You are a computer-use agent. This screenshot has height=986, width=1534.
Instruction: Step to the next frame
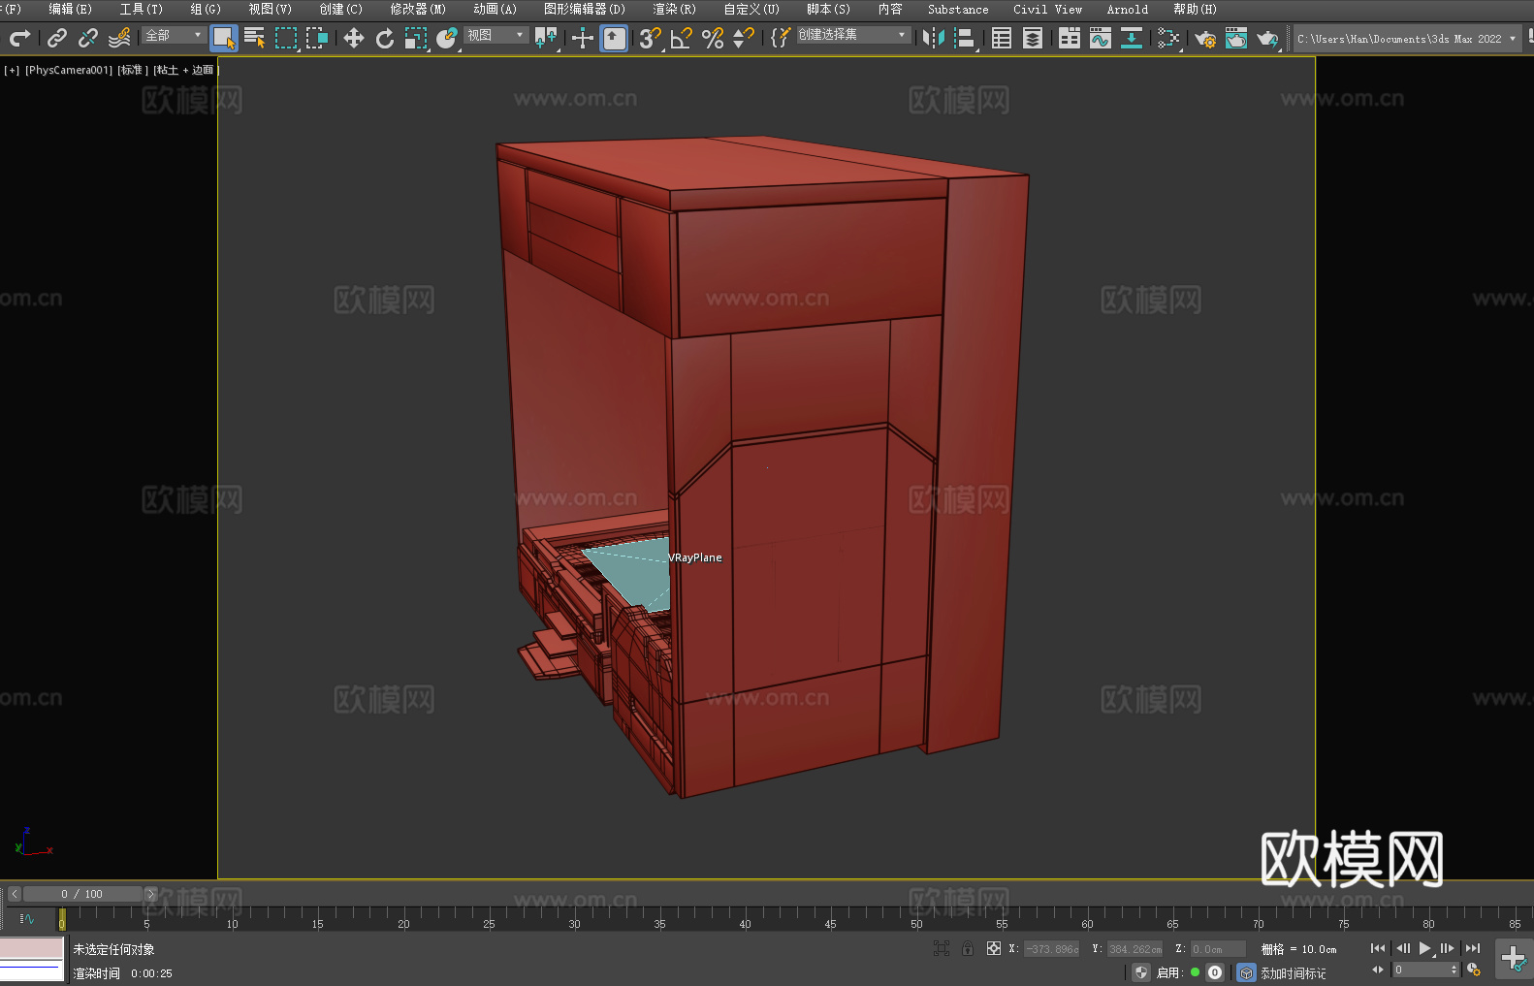pos(1448,948)
